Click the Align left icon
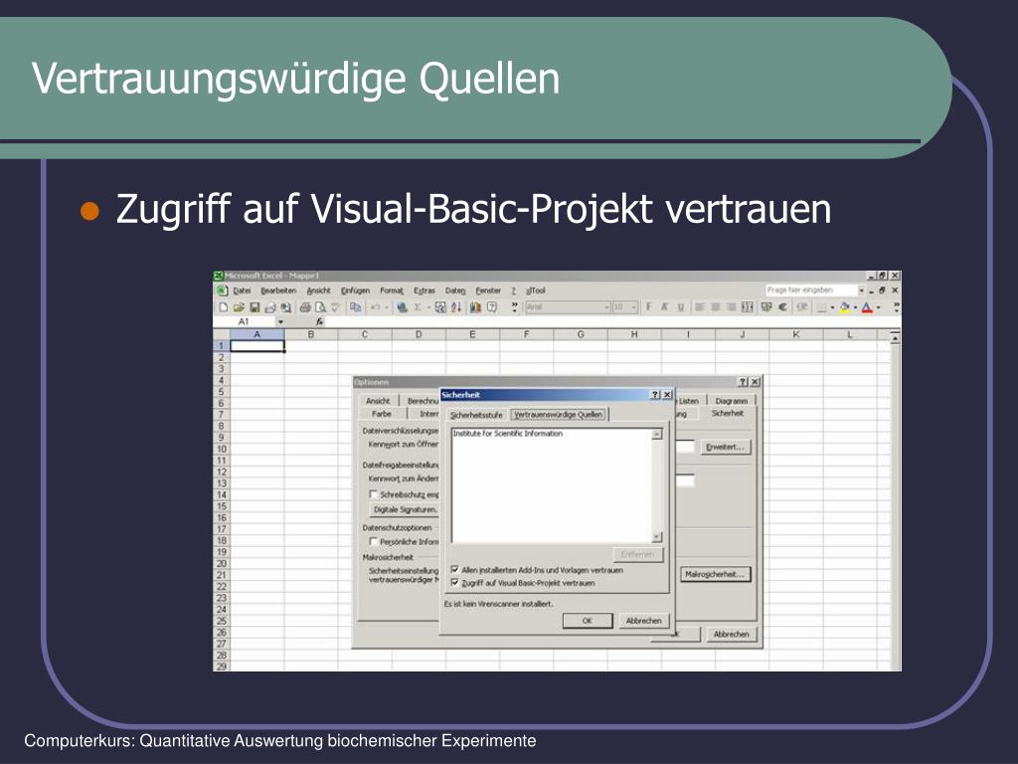 pos(699,307)
